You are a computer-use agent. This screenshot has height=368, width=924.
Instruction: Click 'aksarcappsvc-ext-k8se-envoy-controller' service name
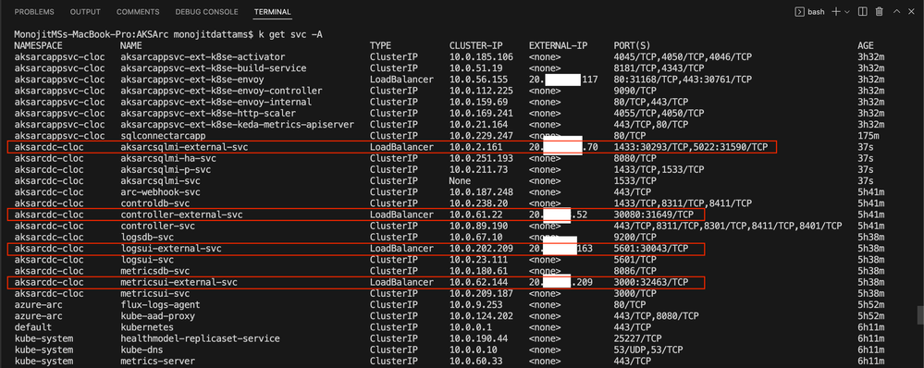click(x=221, y=91)
